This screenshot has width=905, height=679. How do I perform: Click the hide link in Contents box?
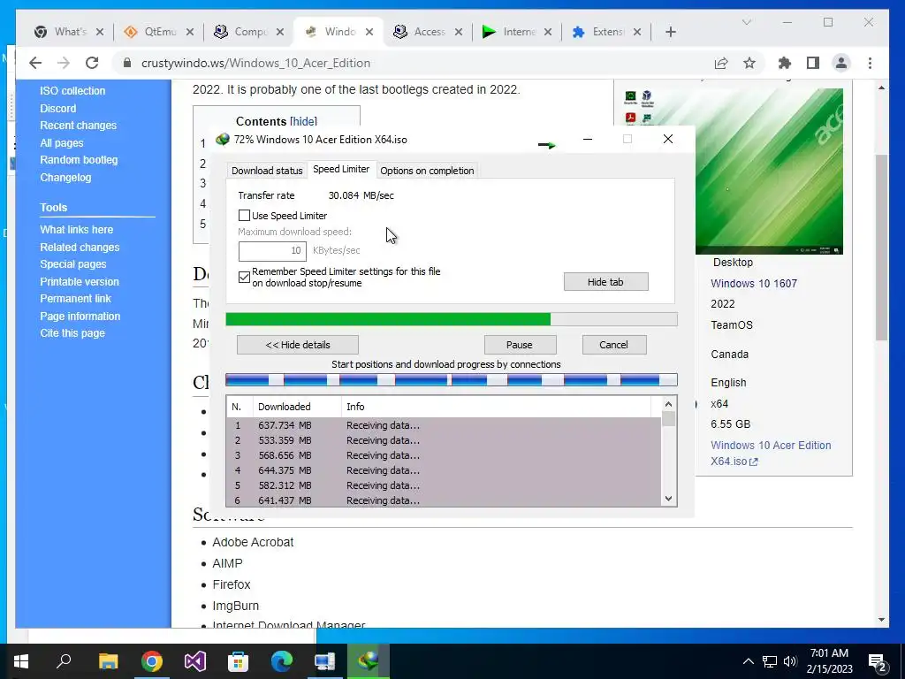pyautogui.click(x=304, y=121)
